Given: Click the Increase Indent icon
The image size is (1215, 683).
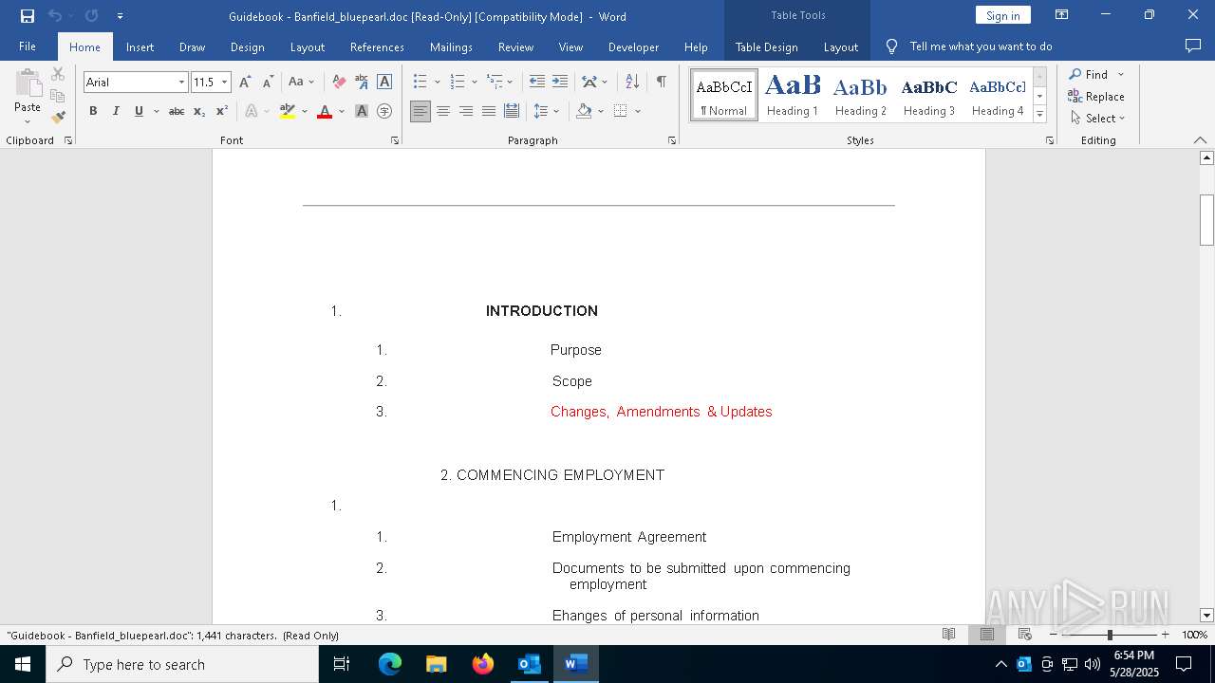Looking at the screenshot, I should click(560, 83).
